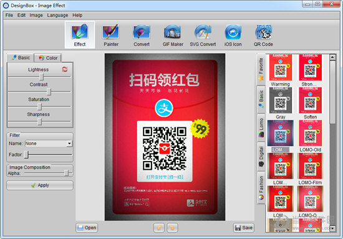343x239 pixels.
Task: Apply the LOMO-Film effect thumbnail
Action: click(x=310, y=166)
